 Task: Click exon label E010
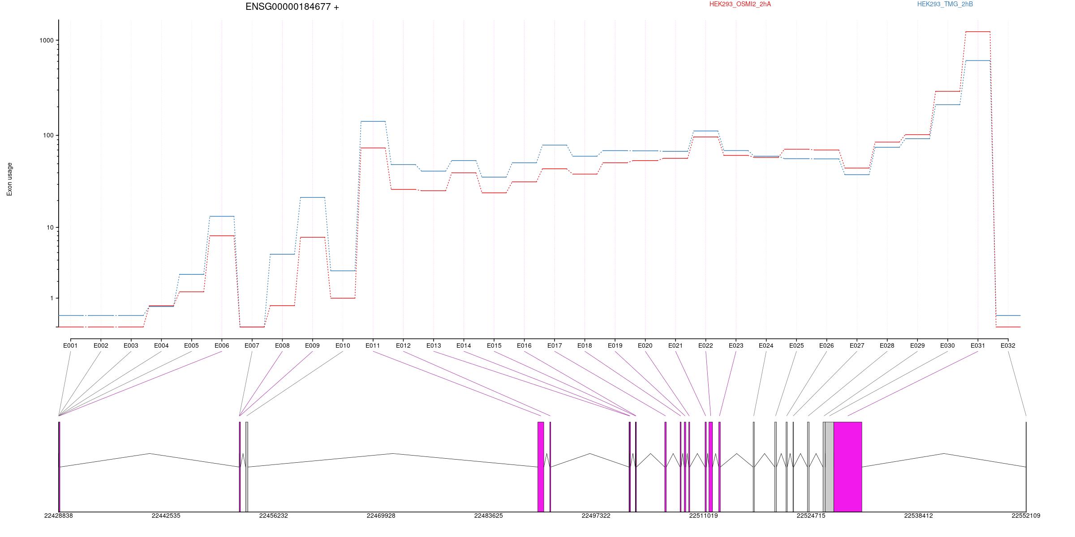tap(343, 345)
